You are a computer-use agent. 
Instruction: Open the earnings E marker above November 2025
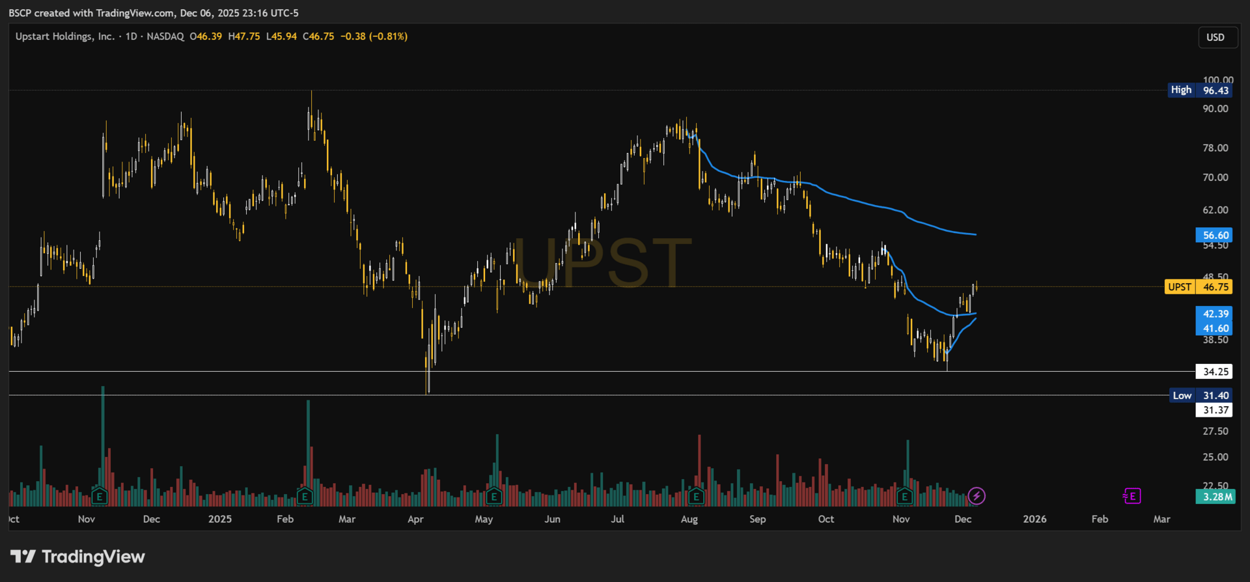click(x=904, y=497)
